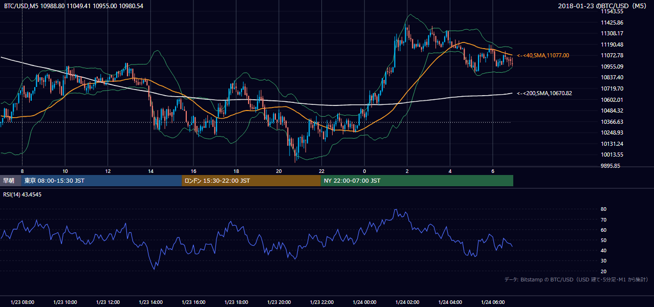Screen dimensions: 654x307
Task: Click price axis value 10484.32
Action: pyautogui.click(x=612, y=111)
